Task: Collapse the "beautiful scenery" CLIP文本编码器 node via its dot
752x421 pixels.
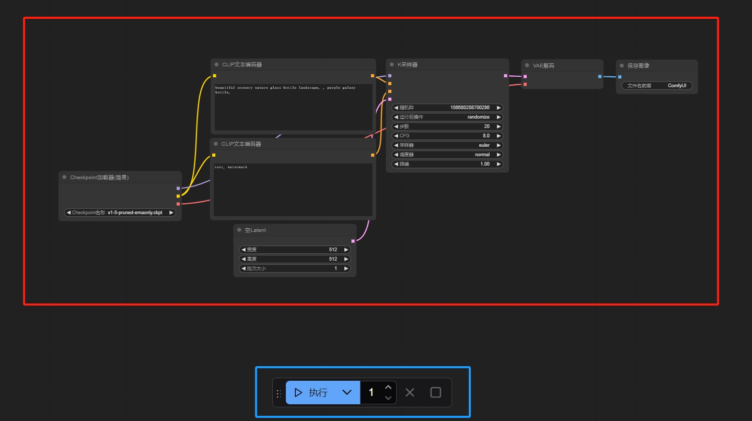Action: coord(216,65)
